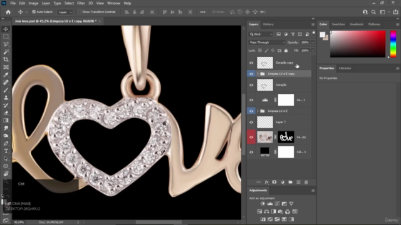The height and width of the screenshot is (225, 401).
Task: Add a new layer
Action: click(298, 182)
